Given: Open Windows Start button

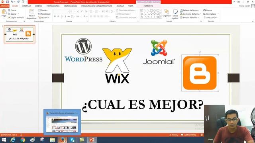Looking at the screenshot, I should (x=4, y=140).
